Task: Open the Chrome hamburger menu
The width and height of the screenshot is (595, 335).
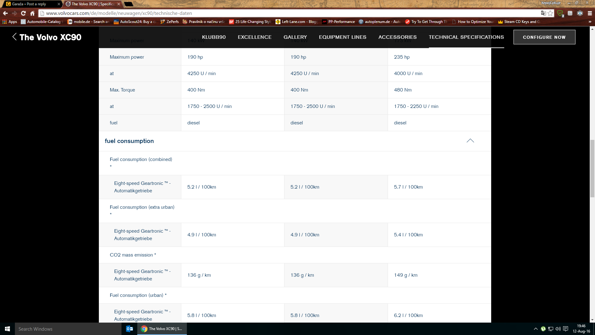Action: (x=590, y=13)
